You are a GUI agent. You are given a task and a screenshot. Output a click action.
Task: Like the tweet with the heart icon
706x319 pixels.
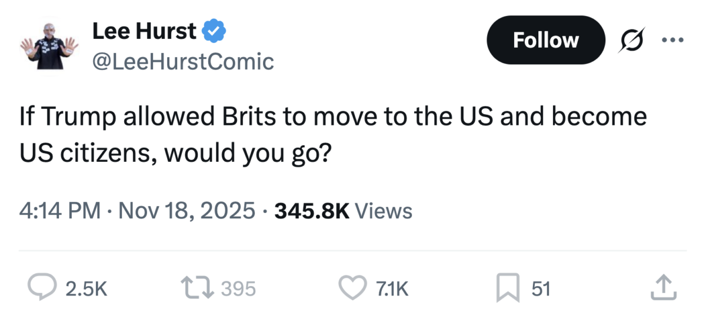[353, 288]
